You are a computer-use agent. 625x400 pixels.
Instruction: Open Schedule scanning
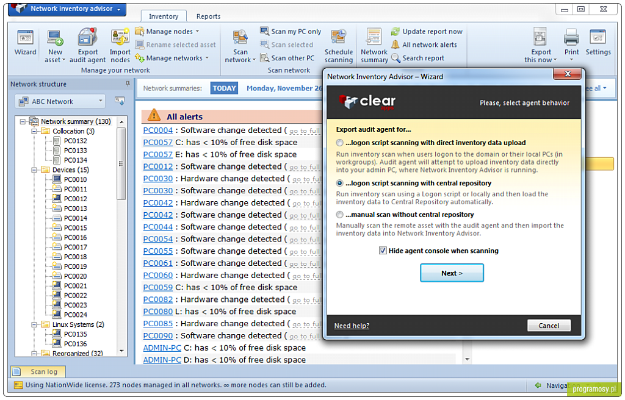tap(338, 46)
